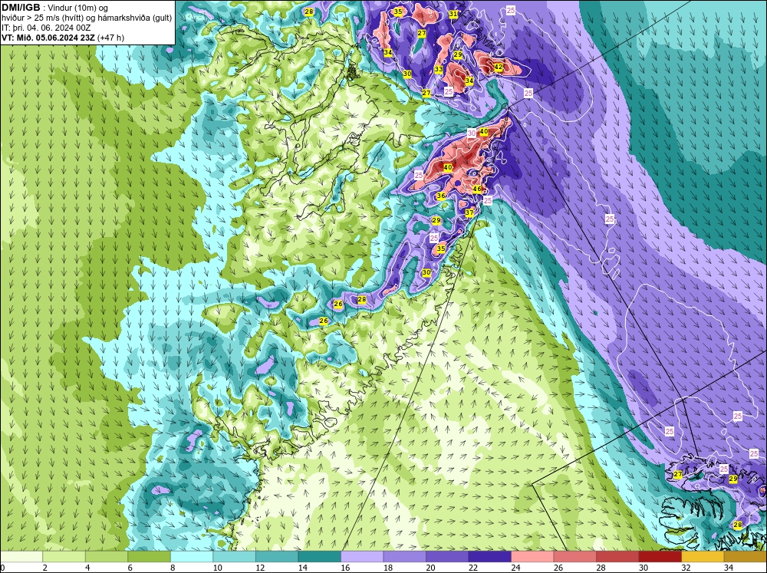Select the yellow 36 gust marker

coord(441,196)
